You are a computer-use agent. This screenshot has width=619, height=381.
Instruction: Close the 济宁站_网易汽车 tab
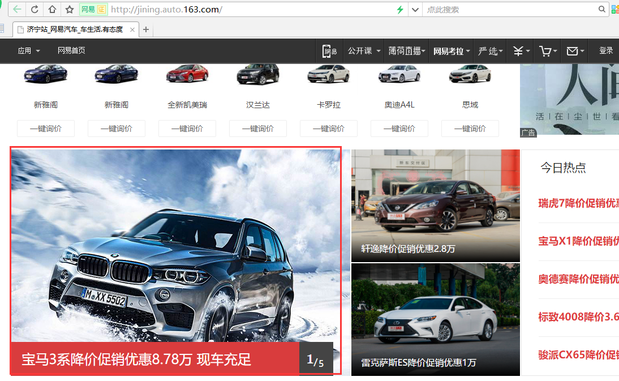tap(132, 29)
